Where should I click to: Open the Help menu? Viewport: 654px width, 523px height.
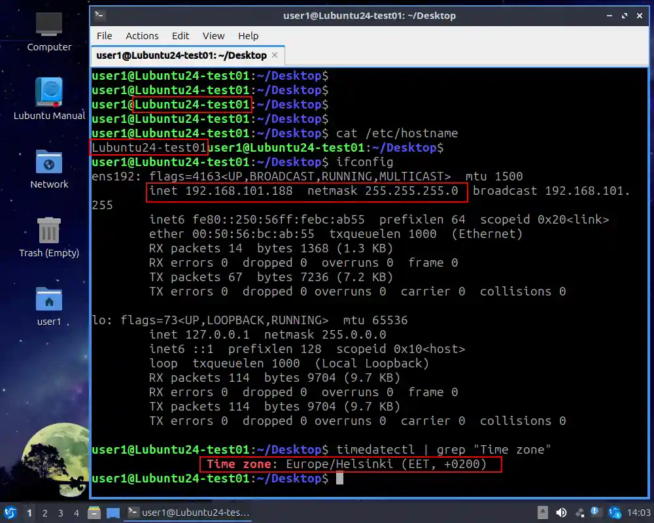pos(248,36)
